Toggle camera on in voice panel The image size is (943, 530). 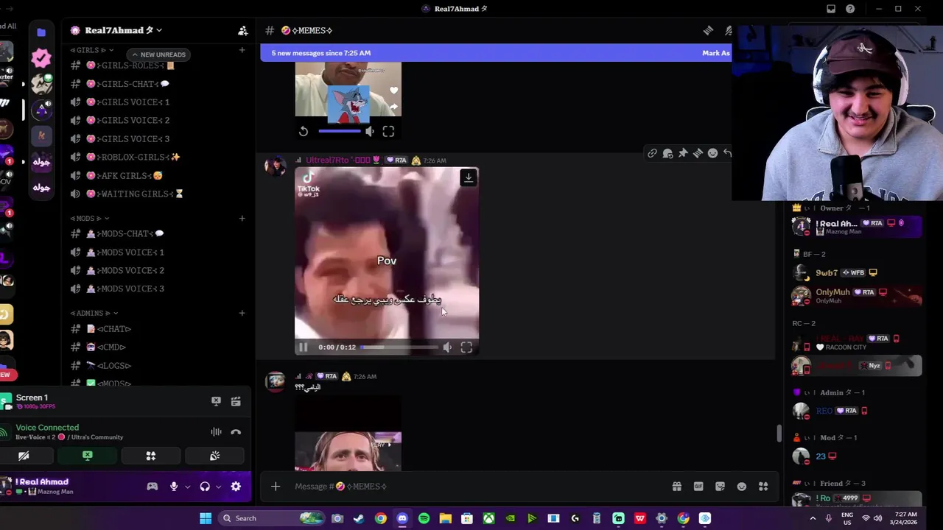[24, 456]
